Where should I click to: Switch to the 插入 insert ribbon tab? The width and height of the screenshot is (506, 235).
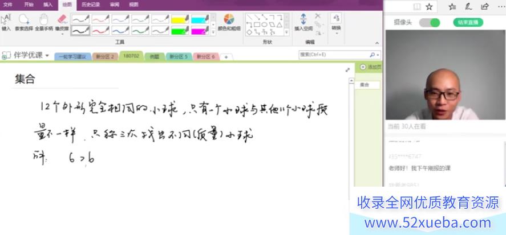[48, 5]
